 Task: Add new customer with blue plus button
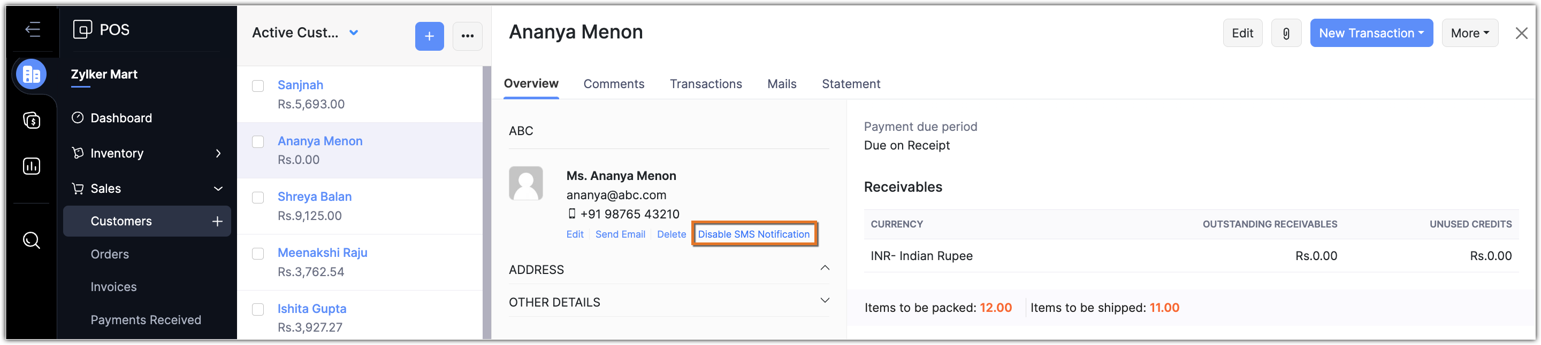(429, 36)
